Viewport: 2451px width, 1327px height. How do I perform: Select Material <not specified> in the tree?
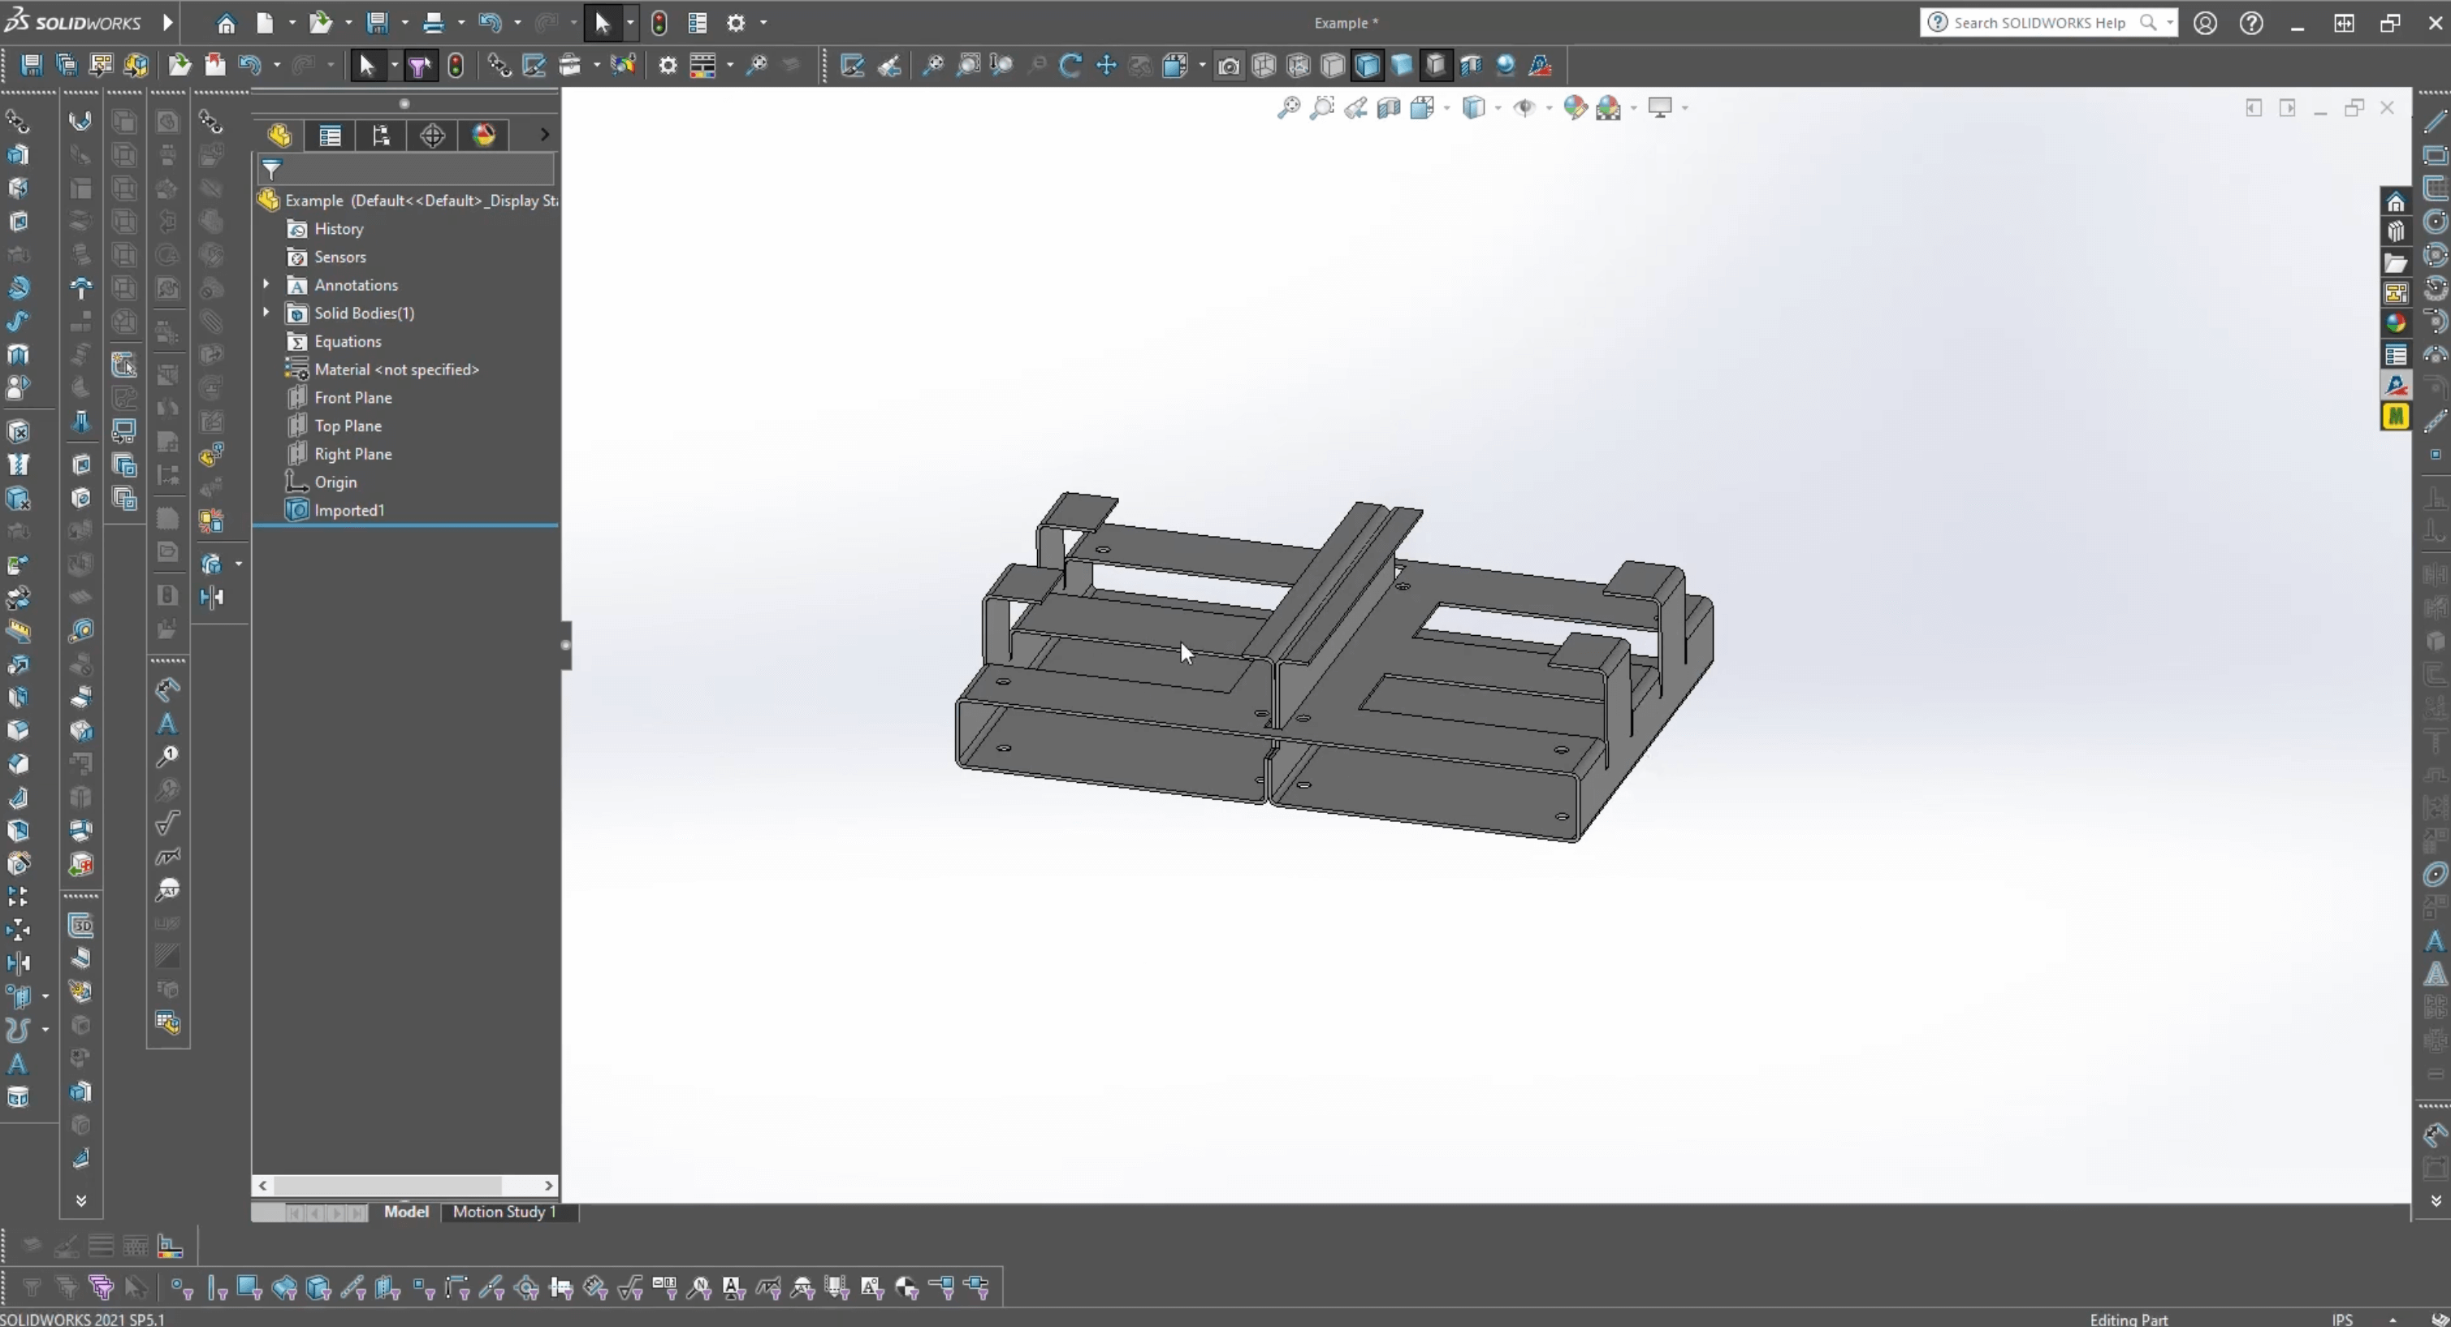point(395,369)
